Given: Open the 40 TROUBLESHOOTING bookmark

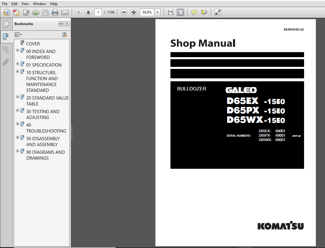Looking at the screenshot, I should (46, 128).
